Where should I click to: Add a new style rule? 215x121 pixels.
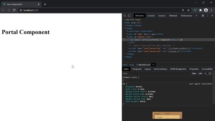click(x=205, y=74)
